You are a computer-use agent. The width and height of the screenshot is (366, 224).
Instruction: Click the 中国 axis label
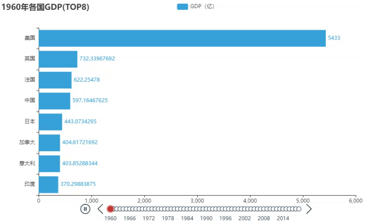pyautogui.click(x=30, y=100)
